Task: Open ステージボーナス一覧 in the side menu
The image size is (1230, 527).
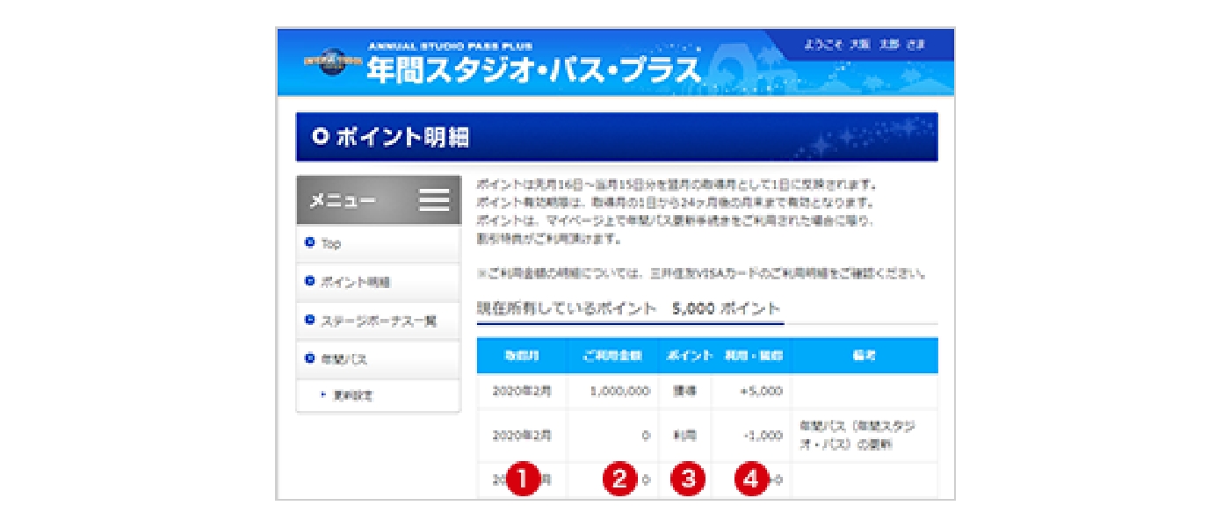Action: (378, 320)
